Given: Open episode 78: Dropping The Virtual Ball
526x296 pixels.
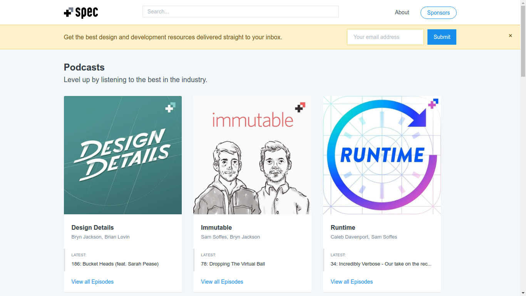Looking at the screenshot, I should 233,264.
